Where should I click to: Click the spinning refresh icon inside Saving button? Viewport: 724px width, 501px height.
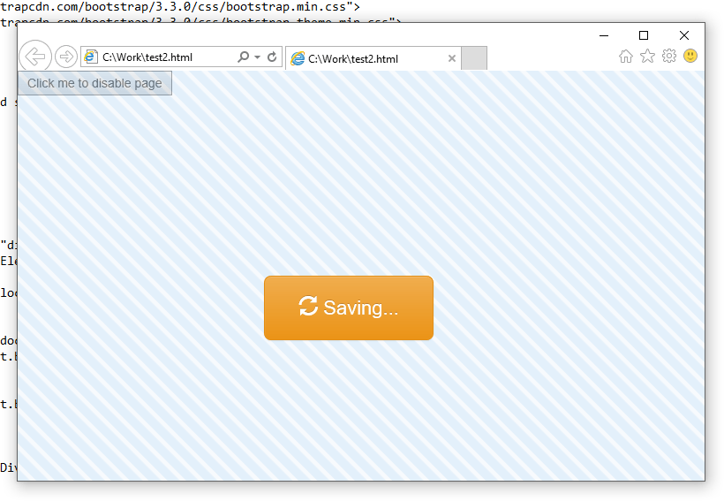[x=308, y=307]
